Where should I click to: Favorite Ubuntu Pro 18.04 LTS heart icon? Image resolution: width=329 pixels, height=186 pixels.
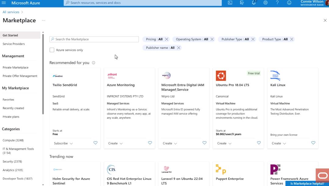point(259,143)
